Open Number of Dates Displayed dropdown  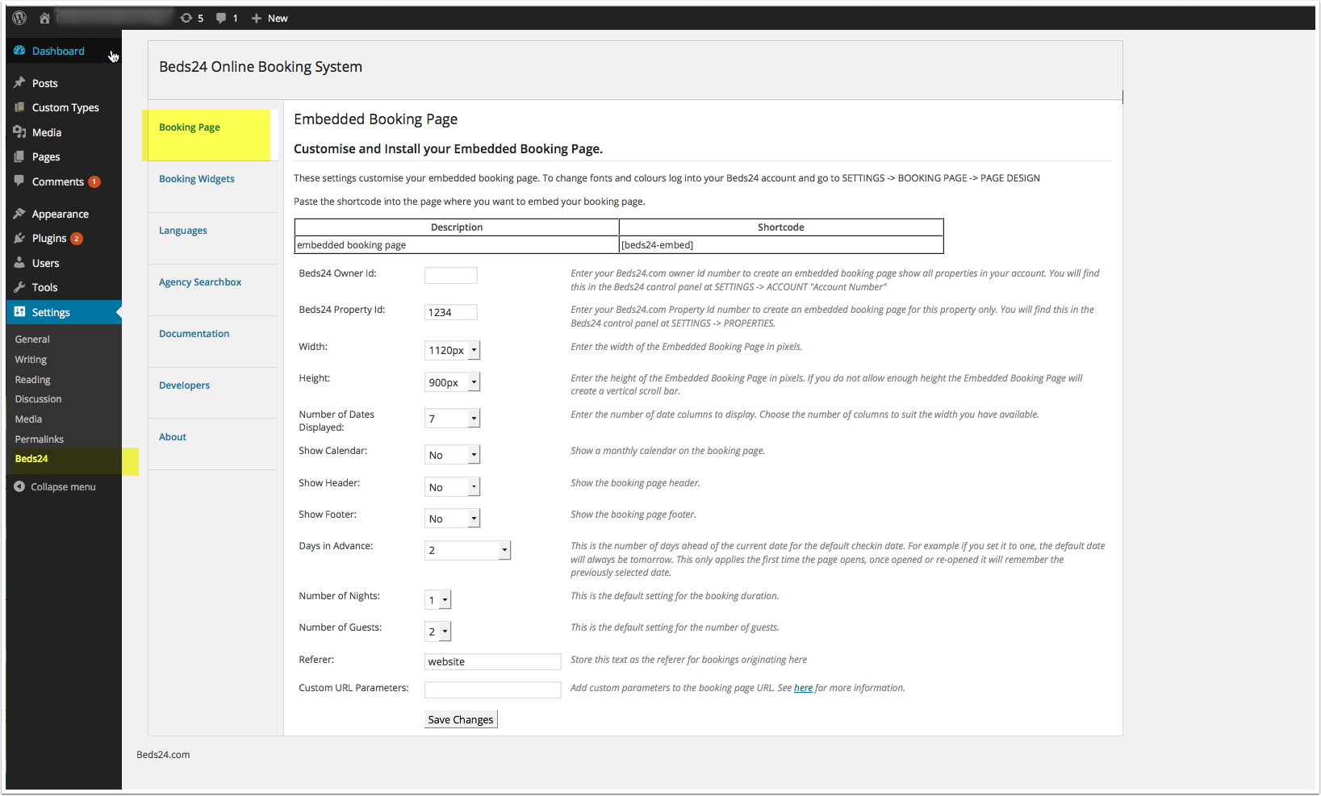[x=452, y=418]
